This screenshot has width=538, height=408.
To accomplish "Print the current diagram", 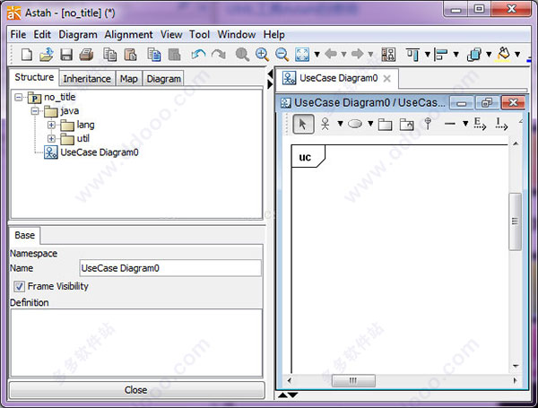I will pos(86,55).
